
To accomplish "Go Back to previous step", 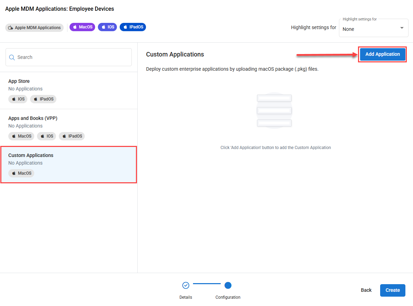I will tap(366, 290).
